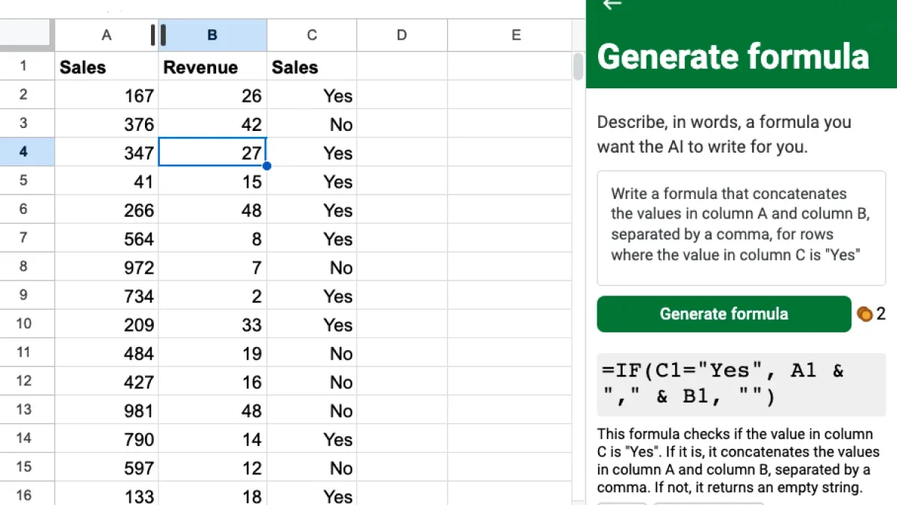The width and height of the screenshot is (897, 505).
Task: Select the Revenue header cell
Action: [x=212, y=67]
